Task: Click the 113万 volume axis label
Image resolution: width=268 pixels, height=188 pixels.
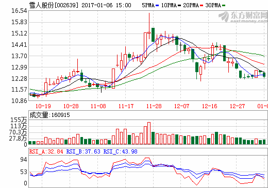Action: (x=19, y=126)
